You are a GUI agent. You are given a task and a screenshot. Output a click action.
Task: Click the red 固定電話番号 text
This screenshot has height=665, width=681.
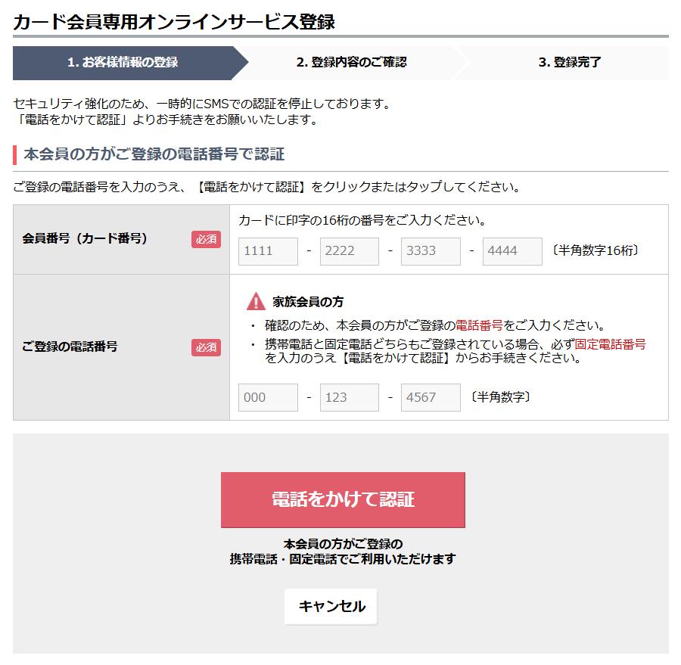click(610, 344)
